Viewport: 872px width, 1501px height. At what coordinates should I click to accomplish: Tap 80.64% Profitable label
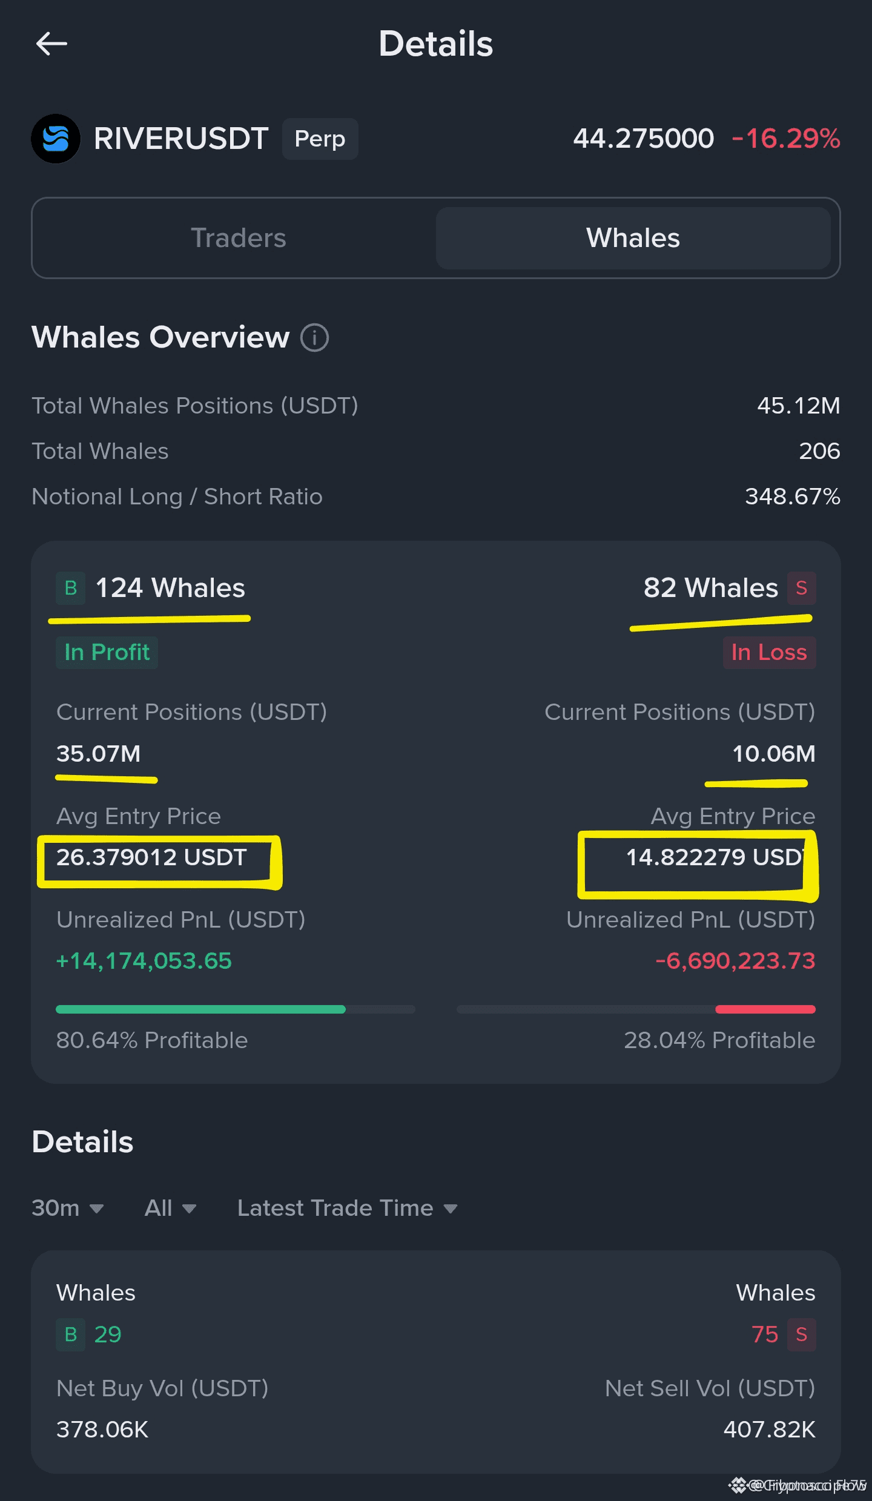click(x=152, y=1040)
